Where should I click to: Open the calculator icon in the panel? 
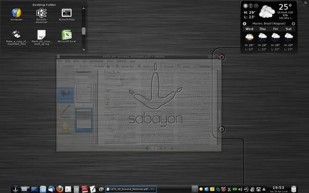coord(76,189)
